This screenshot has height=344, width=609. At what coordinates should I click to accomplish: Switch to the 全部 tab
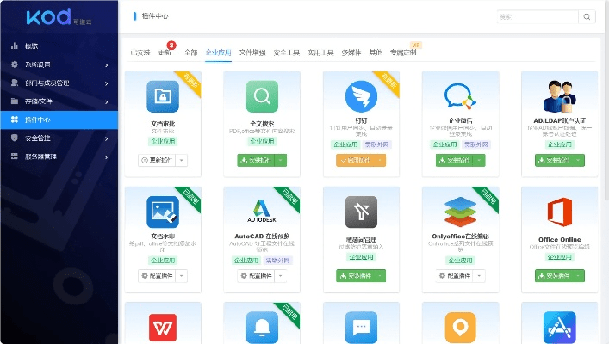[x=190, y=52]
